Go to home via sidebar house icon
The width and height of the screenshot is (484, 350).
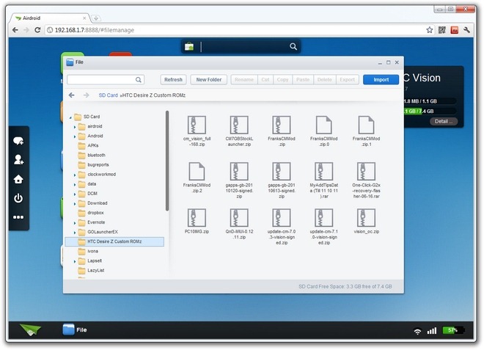pos(18,179)
